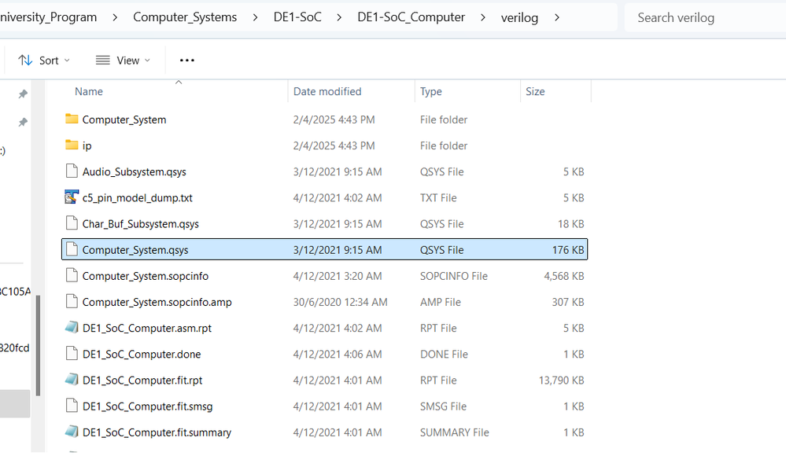786x456 pixels.
Task: Sort by Size column header
Action: (x=535, y=91)
